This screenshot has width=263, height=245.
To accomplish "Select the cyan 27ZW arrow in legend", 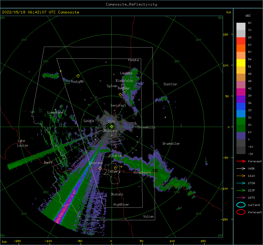I will coord(241,183).
